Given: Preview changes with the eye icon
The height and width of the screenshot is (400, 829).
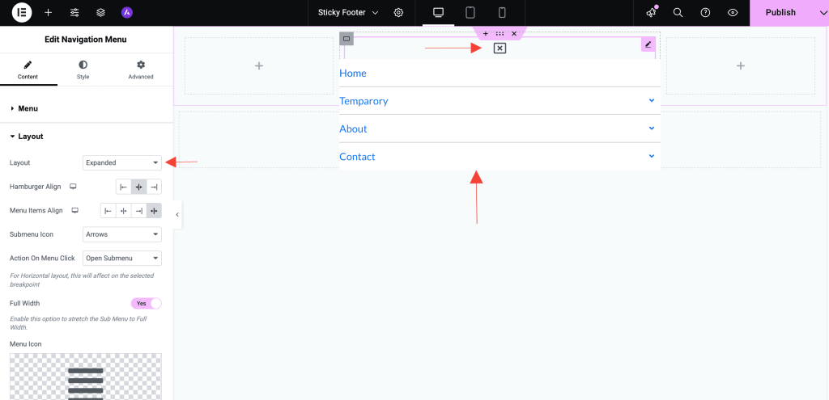Looking at the screenshot, I should point(733,13).
